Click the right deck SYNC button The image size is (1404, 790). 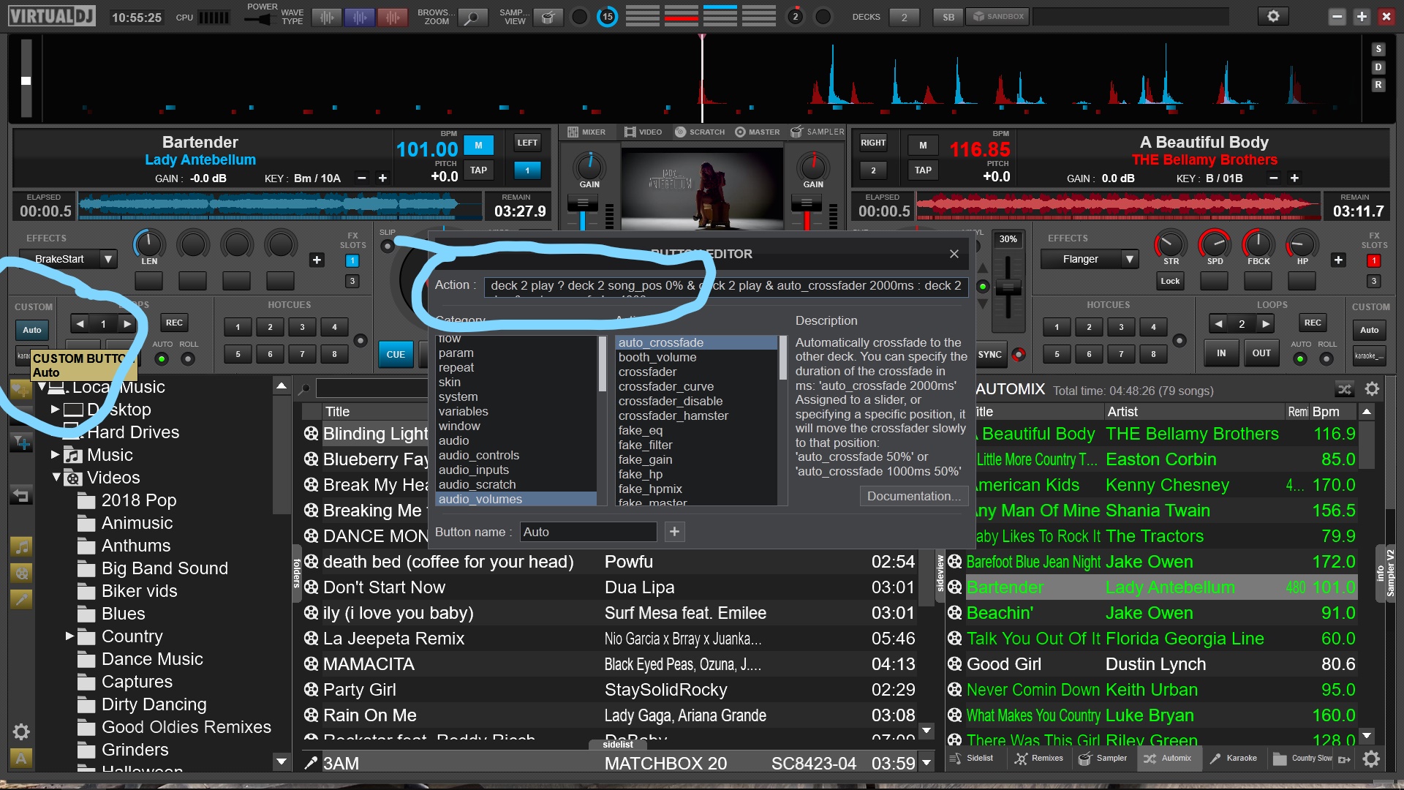(x=990, y=354)
